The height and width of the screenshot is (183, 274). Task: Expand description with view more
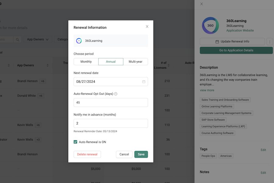click(207, 90)
